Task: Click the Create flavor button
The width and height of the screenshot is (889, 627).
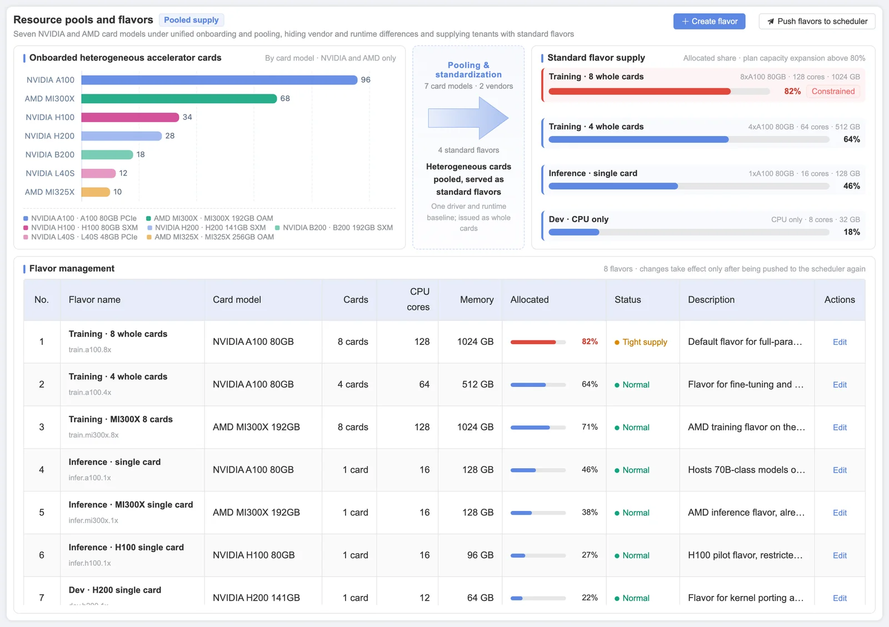Action: [x=710, y=21]
